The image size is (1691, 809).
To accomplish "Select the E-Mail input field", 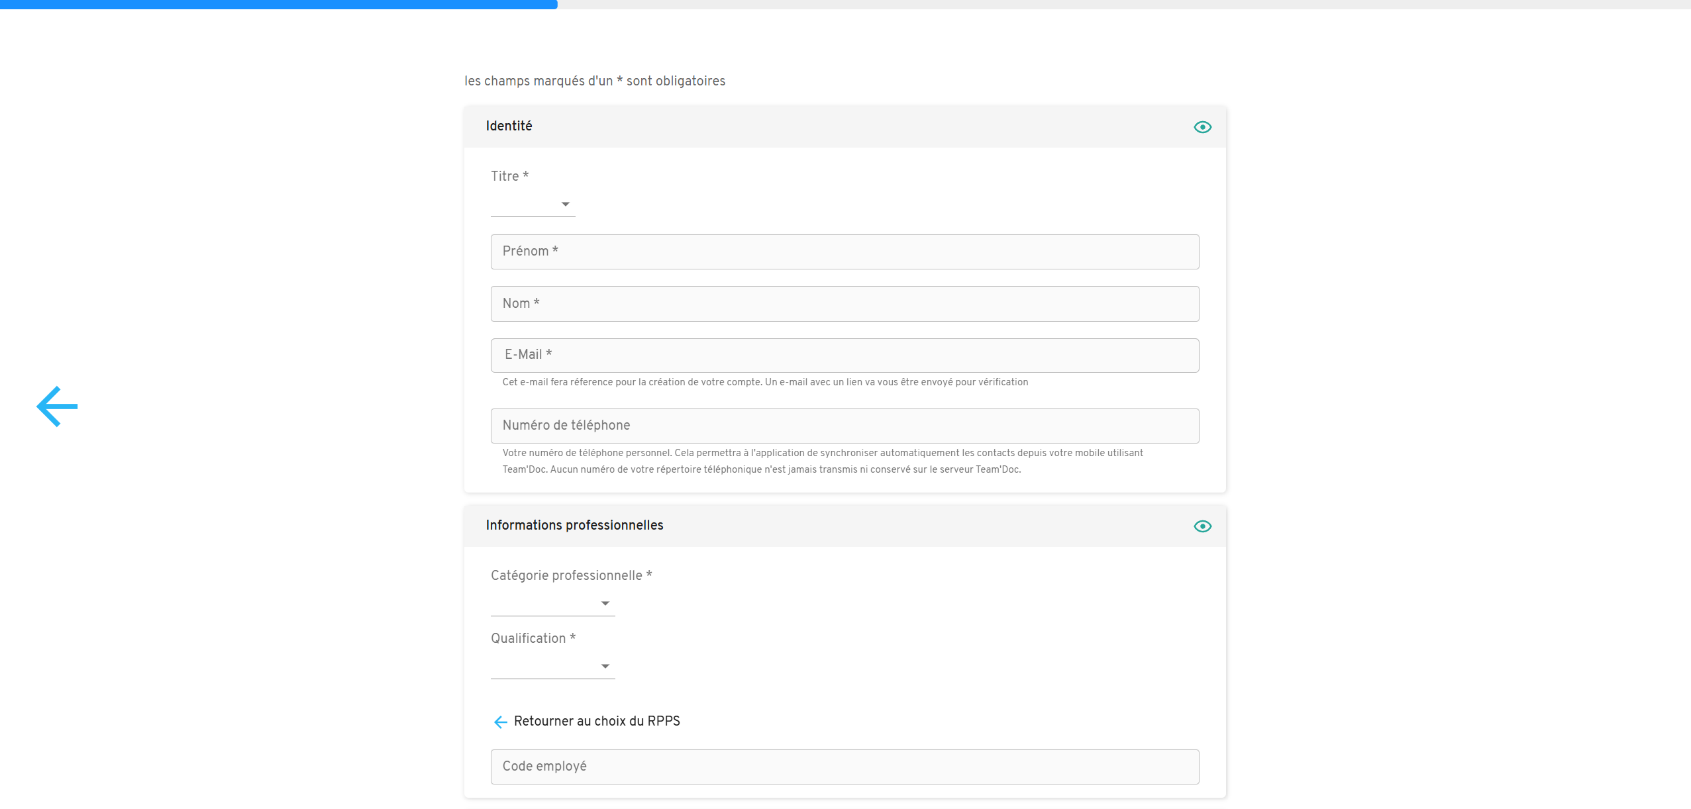I will click(844, 355).
